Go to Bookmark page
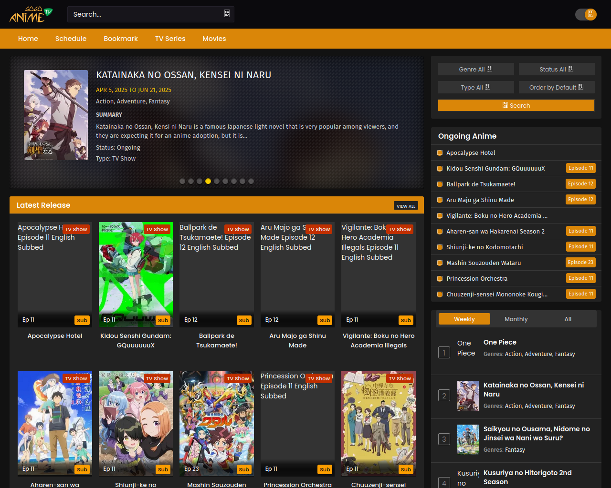 click(121, 39)
